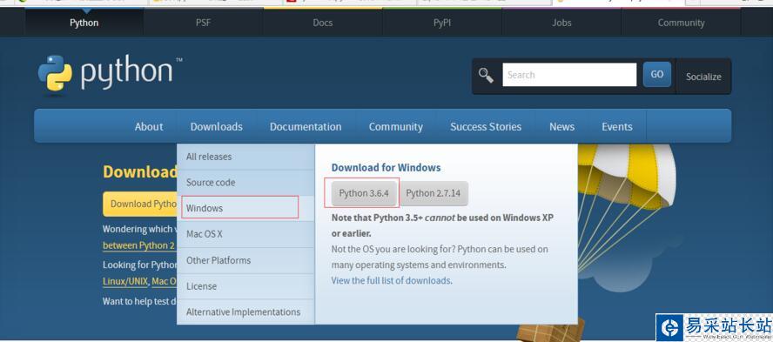The width and height of the screenshot is (773, 342).
Task: Open the Events navigation menu
Action: (616, 127)
